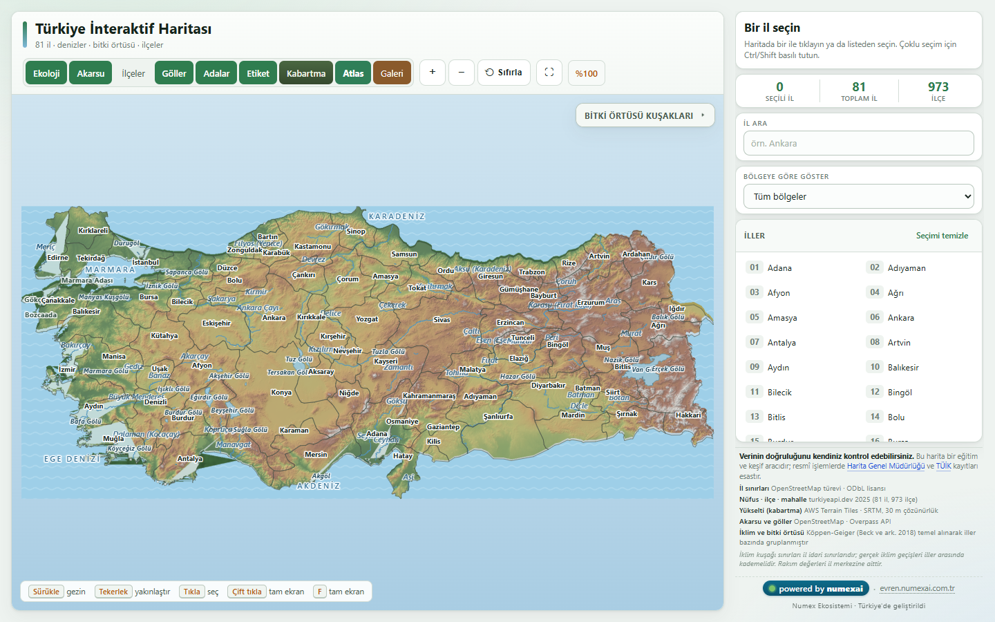Screen dimensions: 995x622
Task: Zoom in with the plus button
Action: (433, 72)
